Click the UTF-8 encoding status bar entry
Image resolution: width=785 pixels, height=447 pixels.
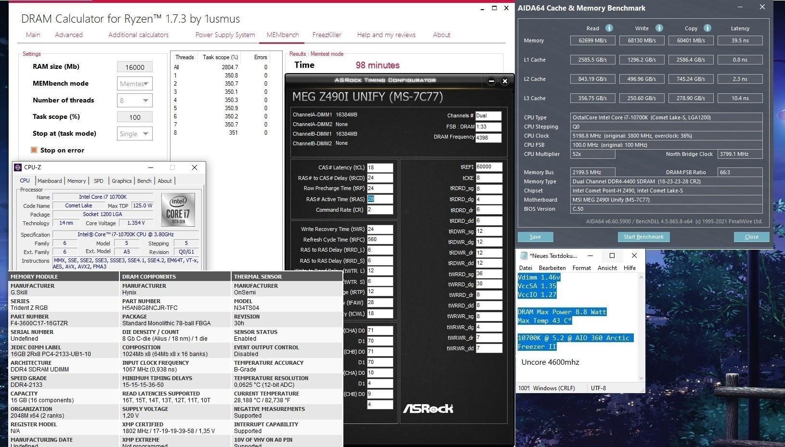598,388
